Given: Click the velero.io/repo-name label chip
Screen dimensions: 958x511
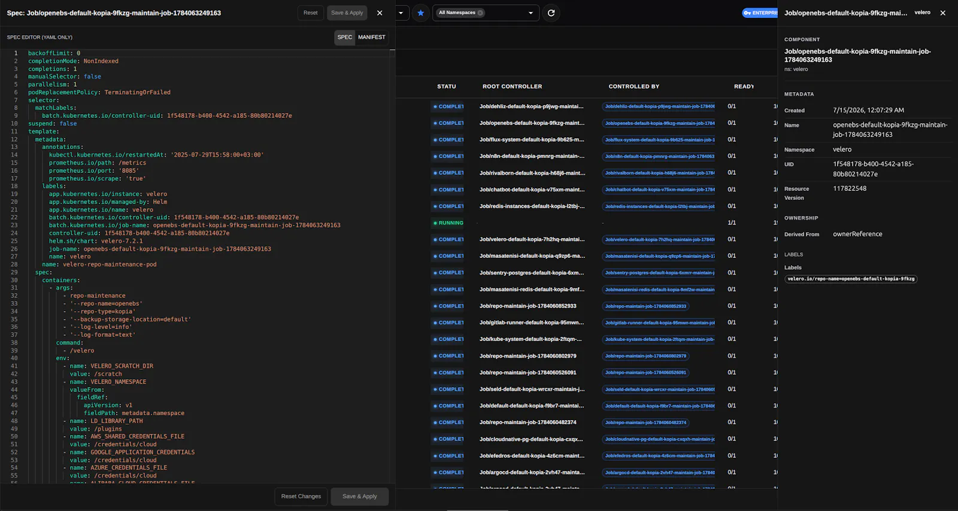Looking at the screenshot, I should (851, 279).
